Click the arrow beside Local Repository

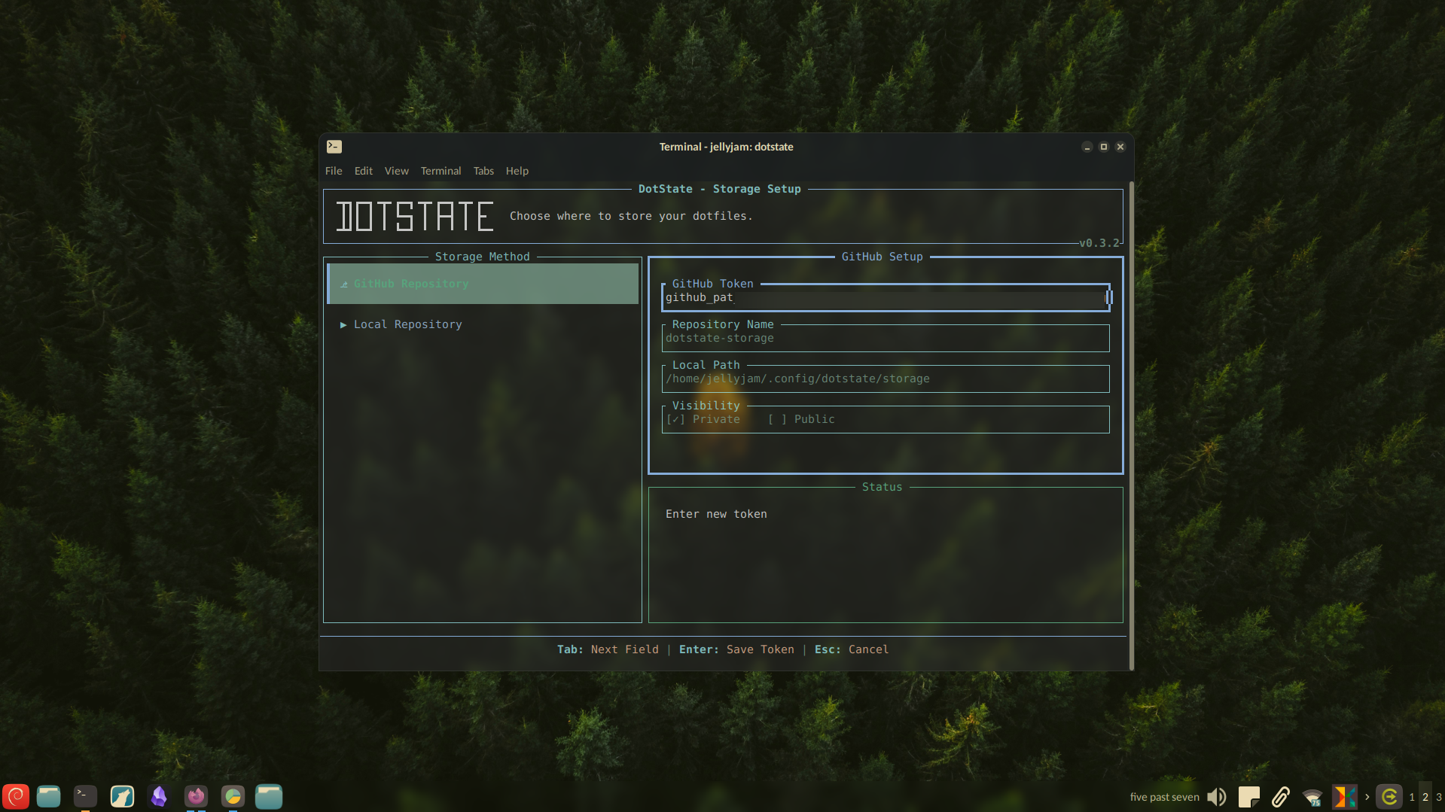(x=343, y=324)
